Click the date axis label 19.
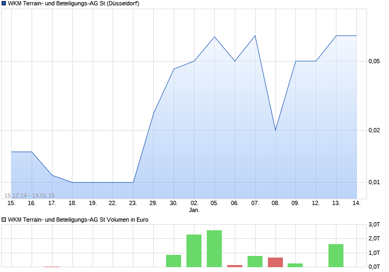This screenshot has width=389, height=272. [93, 203]
